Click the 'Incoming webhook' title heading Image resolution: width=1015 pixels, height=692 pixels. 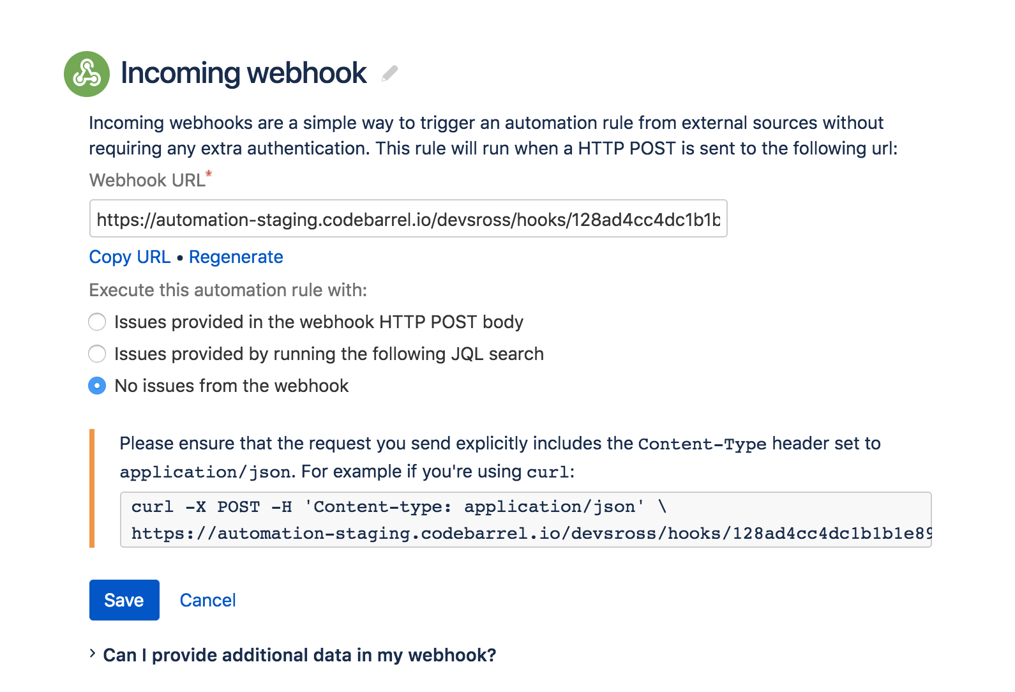[x=243, y=73]
